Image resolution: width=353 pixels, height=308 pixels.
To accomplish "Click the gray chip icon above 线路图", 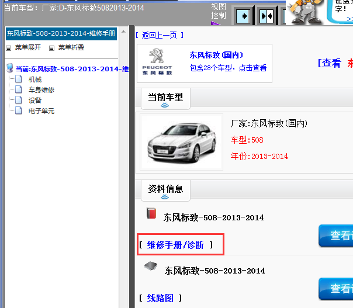I will [151, 266].
